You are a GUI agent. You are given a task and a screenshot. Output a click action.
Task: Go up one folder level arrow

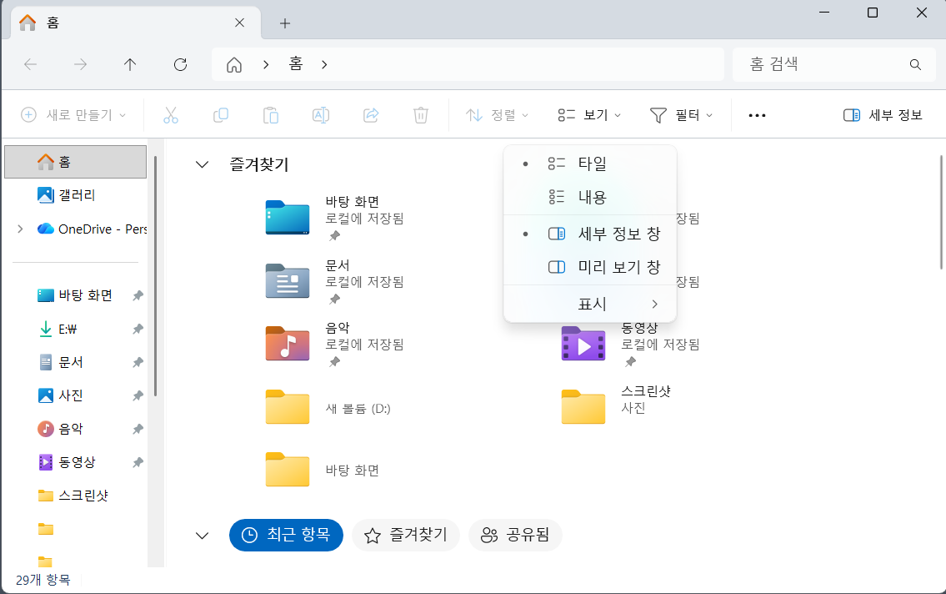pyautogui.click(x=130, y=64)
